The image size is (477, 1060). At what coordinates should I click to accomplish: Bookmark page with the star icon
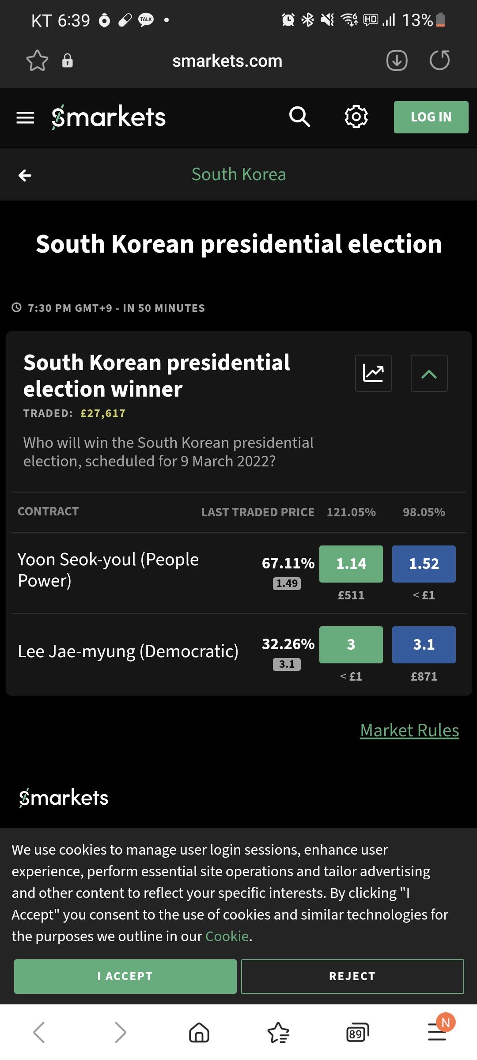coord(37,61)
